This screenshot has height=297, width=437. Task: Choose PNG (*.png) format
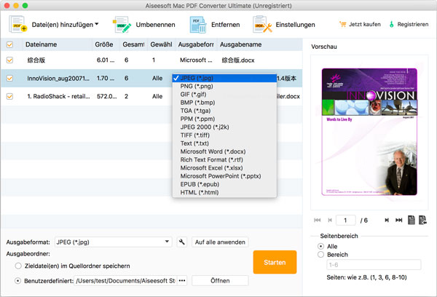224,86
